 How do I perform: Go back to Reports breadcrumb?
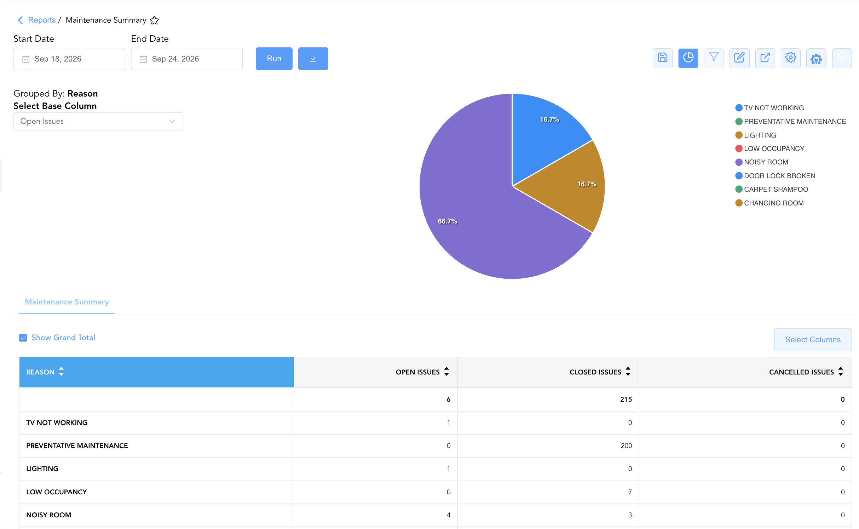coord(42,20)
